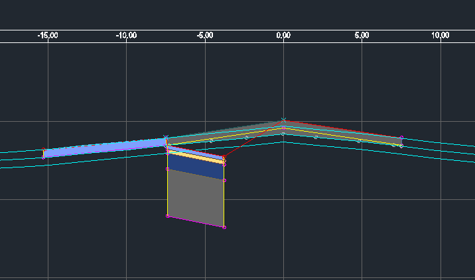Select the gray pavement shape right of centerline
This screenshot has width=475, height=280.
342,134
